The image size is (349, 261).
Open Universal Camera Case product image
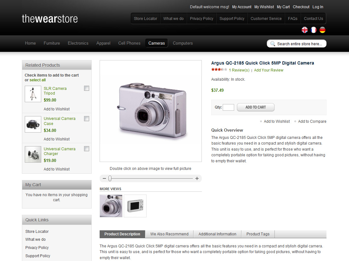pyautogui.click(x=33, y=124)
